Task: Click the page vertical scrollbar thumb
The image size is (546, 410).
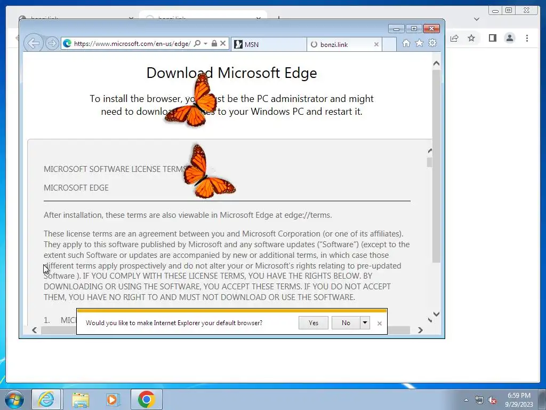Action: tap(436, 166)
